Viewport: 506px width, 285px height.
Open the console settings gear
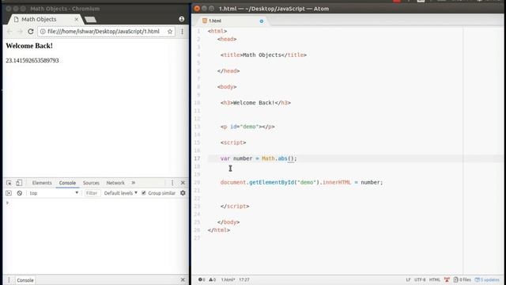(x=183, y=193)
